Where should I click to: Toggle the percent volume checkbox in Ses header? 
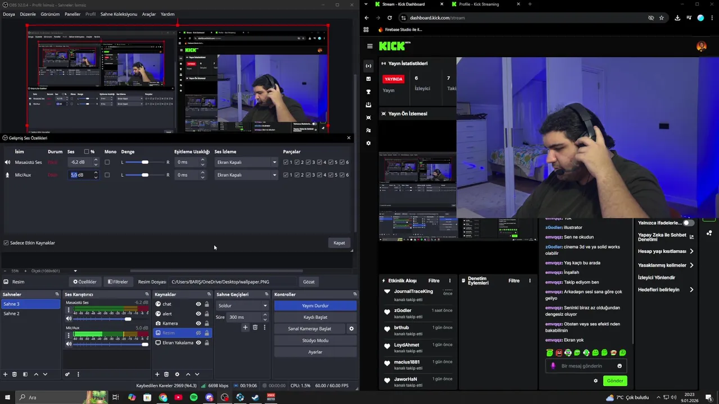[x=87, y=151]
